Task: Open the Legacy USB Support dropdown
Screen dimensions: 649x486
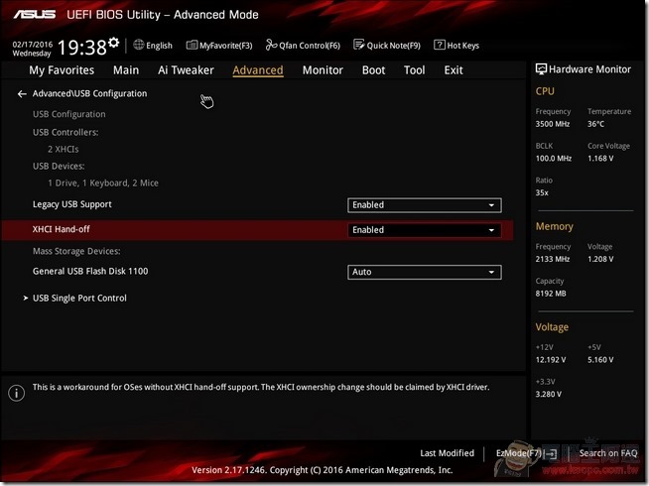Action: click(x=425, y=205)
